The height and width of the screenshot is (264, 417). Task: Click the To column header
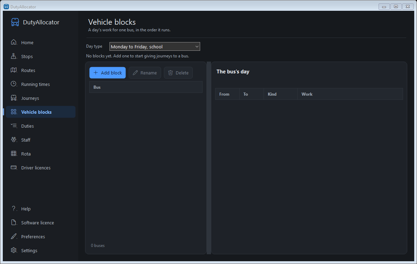(251, 94)
